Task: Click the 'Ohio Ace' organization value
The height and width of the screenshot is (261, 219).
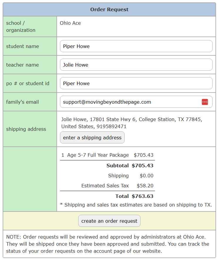Action: (70, 23)
